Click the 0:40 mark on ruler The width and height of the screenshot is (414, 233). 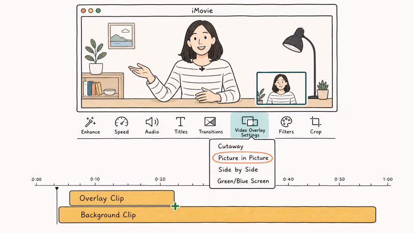coord(288,179)
